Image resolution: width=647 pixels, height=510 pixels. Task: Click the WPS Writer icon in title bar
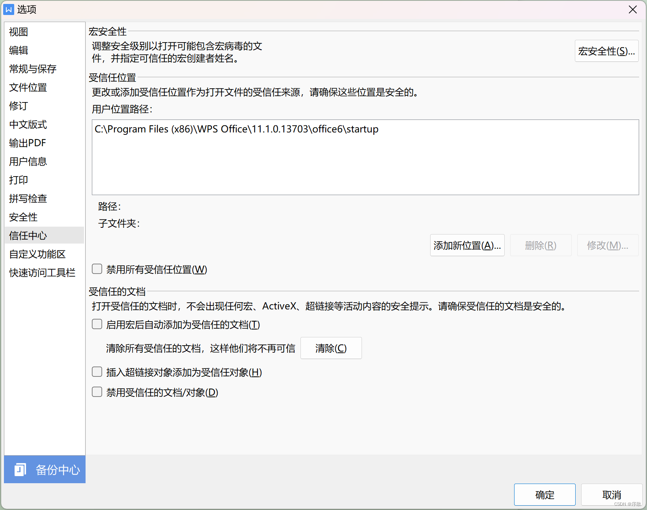[x=9, y=9]
